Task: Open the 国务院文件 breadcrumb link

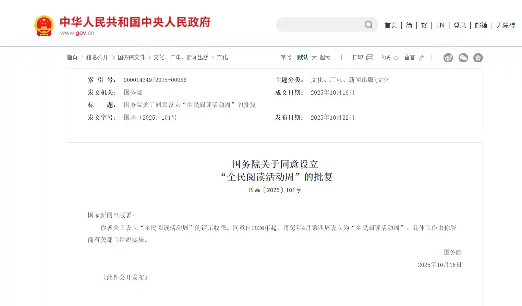Action: (131, 57)
